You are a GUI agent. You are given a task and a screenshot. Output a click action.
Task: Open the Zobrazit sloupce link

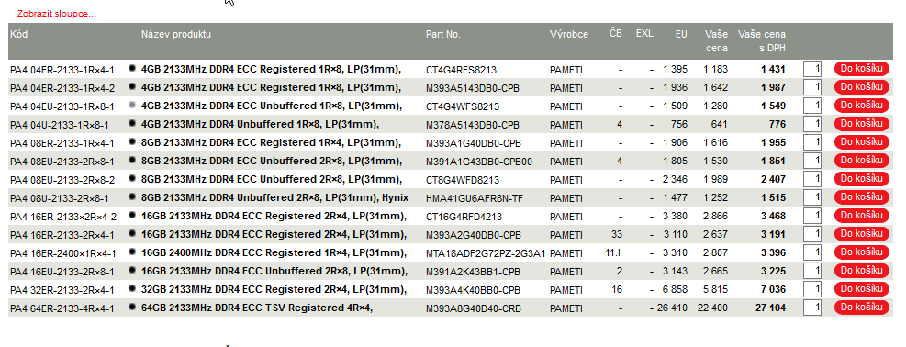pyautogui.click(x=57, y=13)
